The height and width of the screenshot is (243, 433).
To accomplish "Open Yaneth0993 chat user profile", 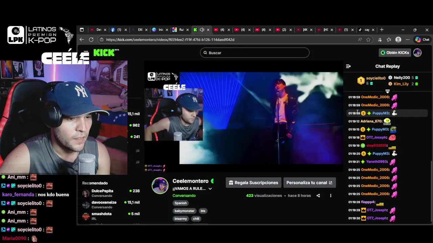I will (x=377, y=162).
